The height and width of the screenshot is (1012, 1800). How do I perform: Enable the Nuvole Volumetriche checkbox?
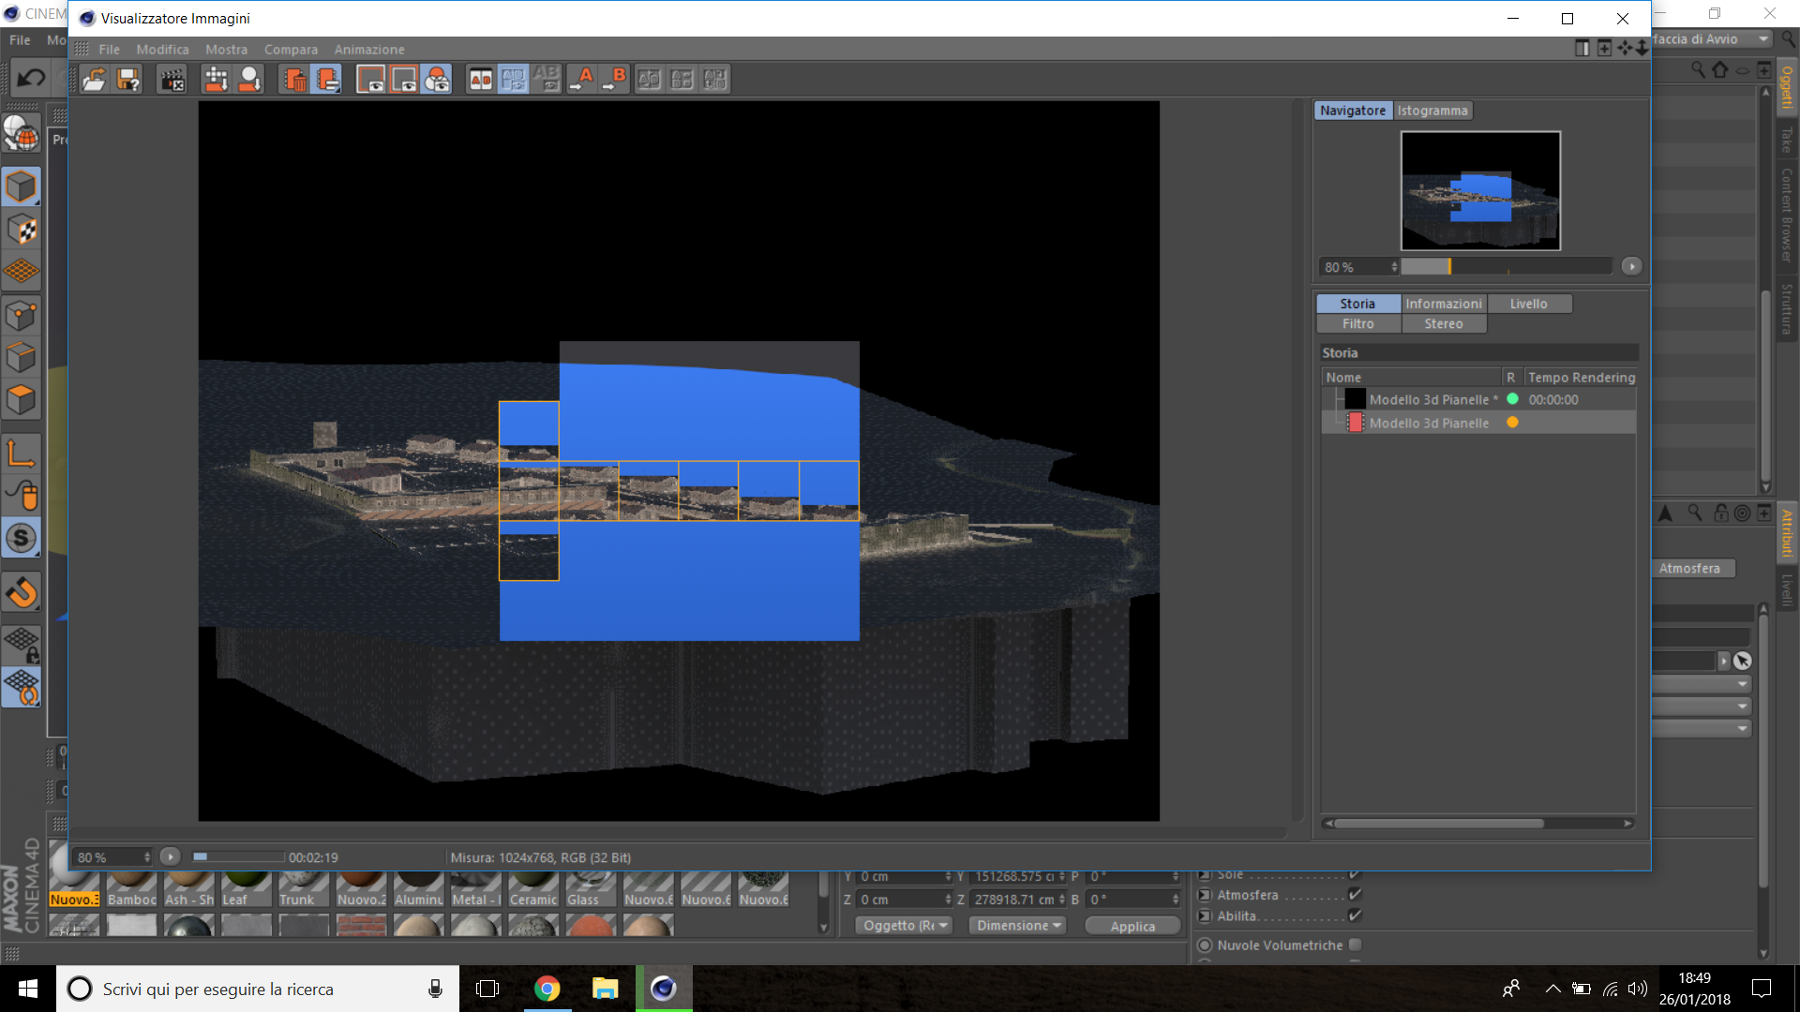1355,945
